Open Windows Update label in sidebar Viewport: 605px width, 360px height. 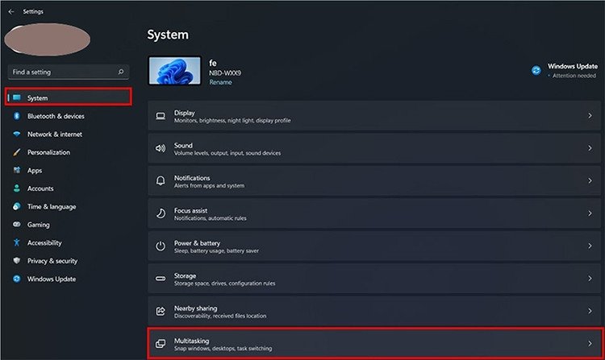point(52,279)
